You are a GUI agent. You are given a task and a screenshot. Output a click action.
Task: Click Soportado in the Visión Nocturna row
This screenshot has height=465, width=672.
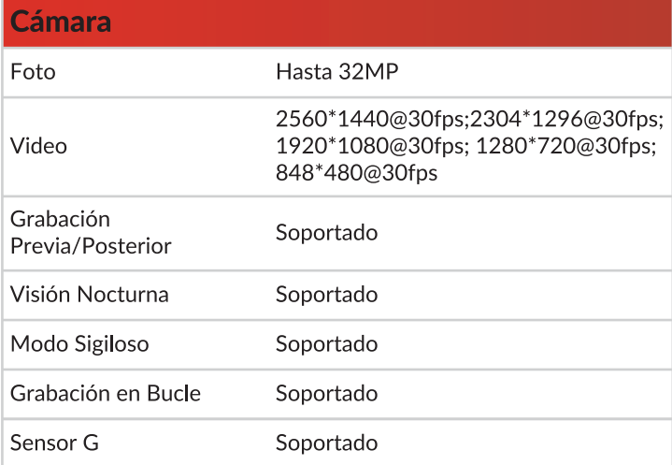326,295
